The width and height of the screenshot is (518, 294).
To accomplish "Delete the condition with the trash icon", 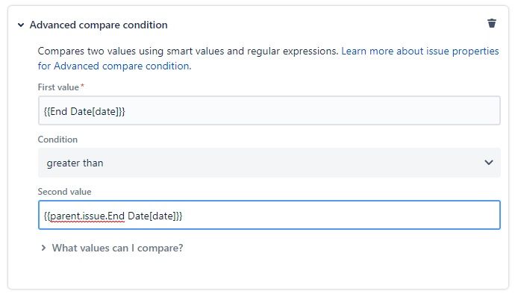I will pyautogui.click(x=492, y=23).
